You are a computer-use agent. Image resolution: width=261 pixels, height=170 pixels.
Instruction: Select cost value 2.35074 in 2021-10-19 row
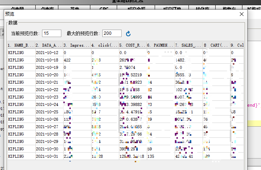click(133, 67)
